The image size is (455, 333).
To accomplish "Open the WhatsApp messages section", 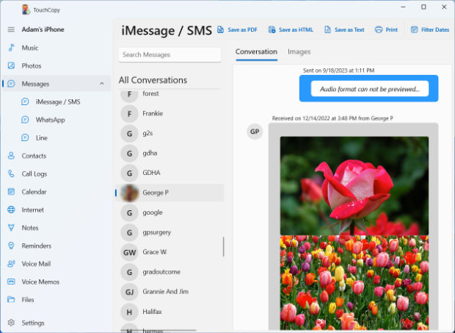I will click(57, 120).
